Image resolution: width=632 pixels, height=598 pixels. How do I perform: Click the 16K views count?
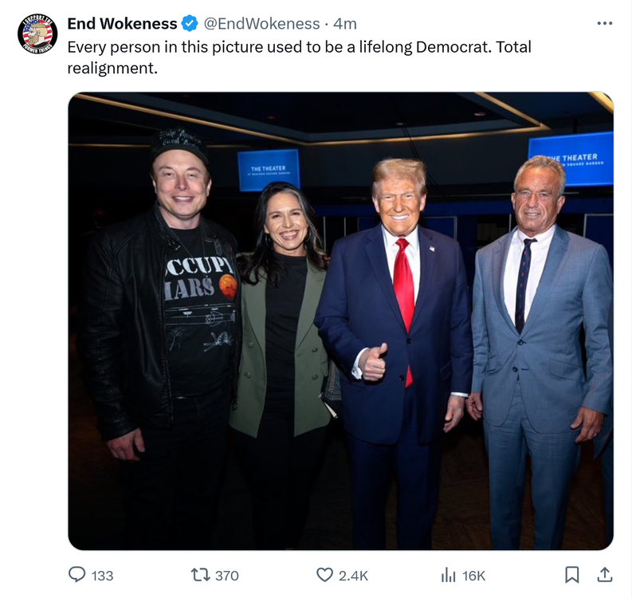(x=473, y=575)
